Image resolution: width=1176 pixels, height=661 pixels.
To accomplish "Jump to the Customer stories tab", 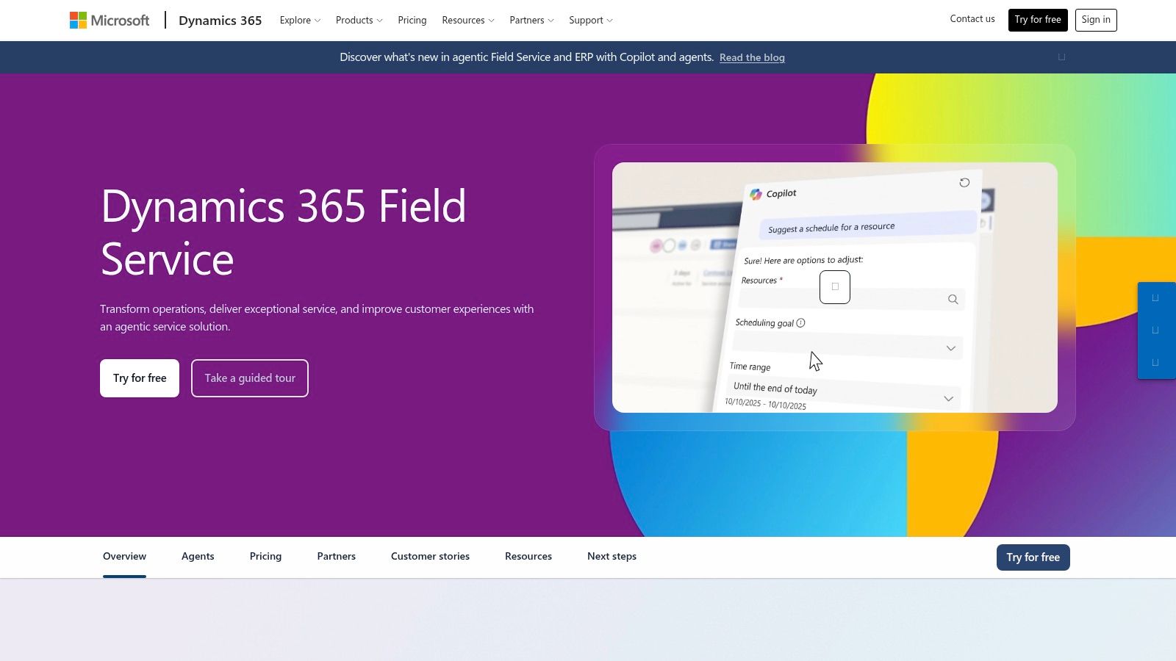I will [430, 557].
